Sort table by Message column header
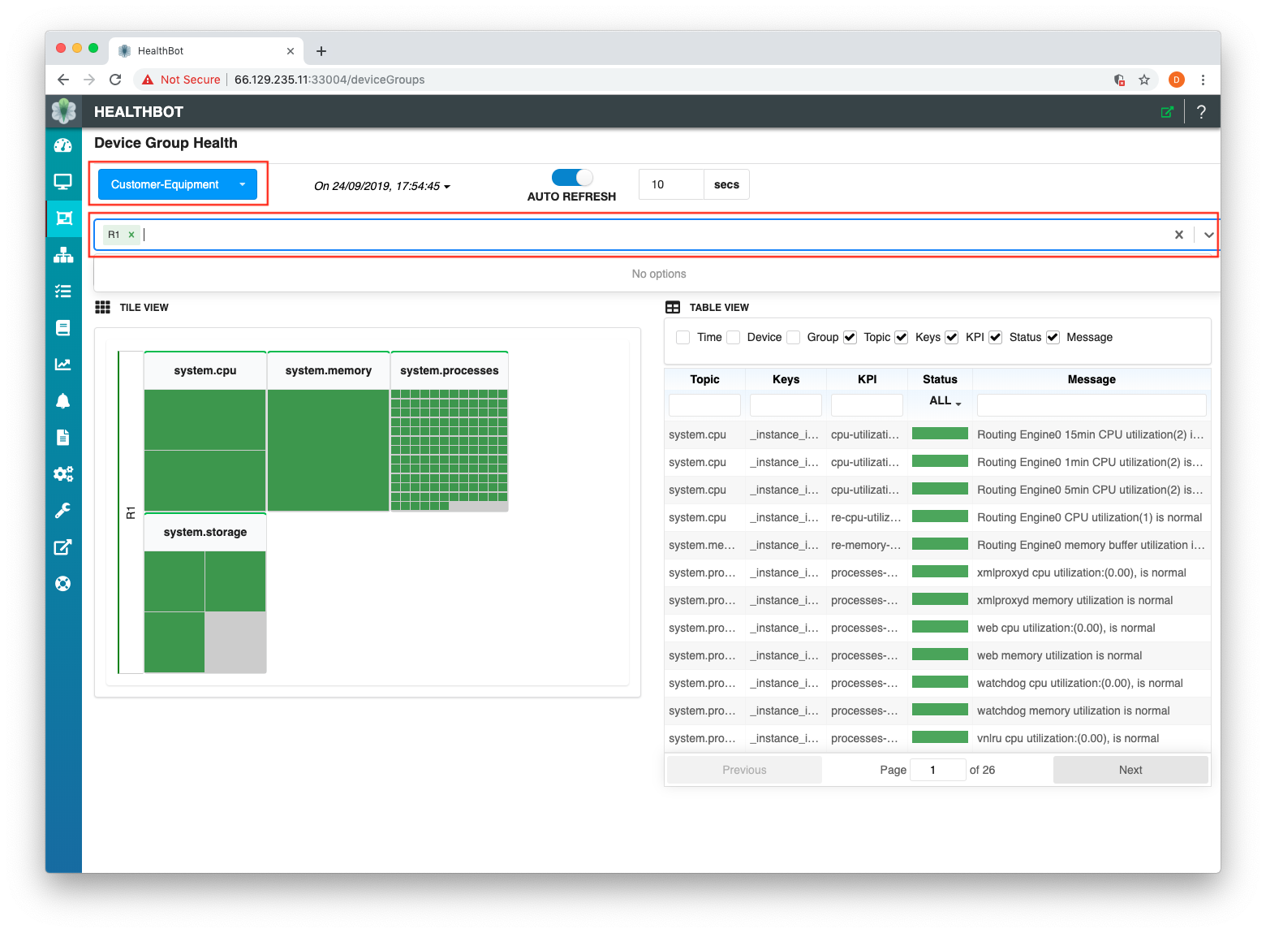1266x933 pixels. (1092, 379)
